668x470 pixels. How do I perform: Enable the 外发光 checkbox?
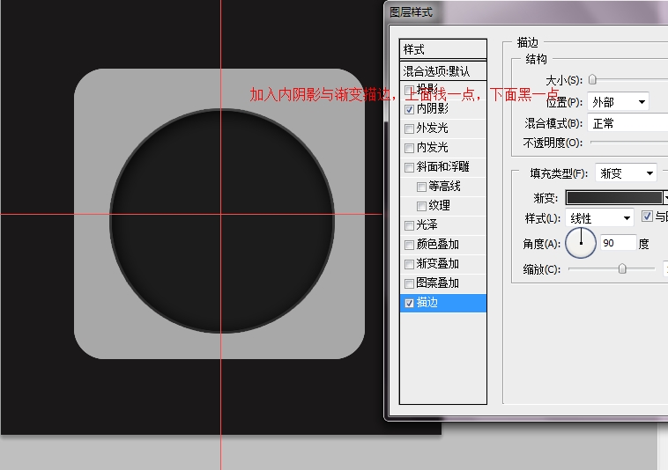410,129
